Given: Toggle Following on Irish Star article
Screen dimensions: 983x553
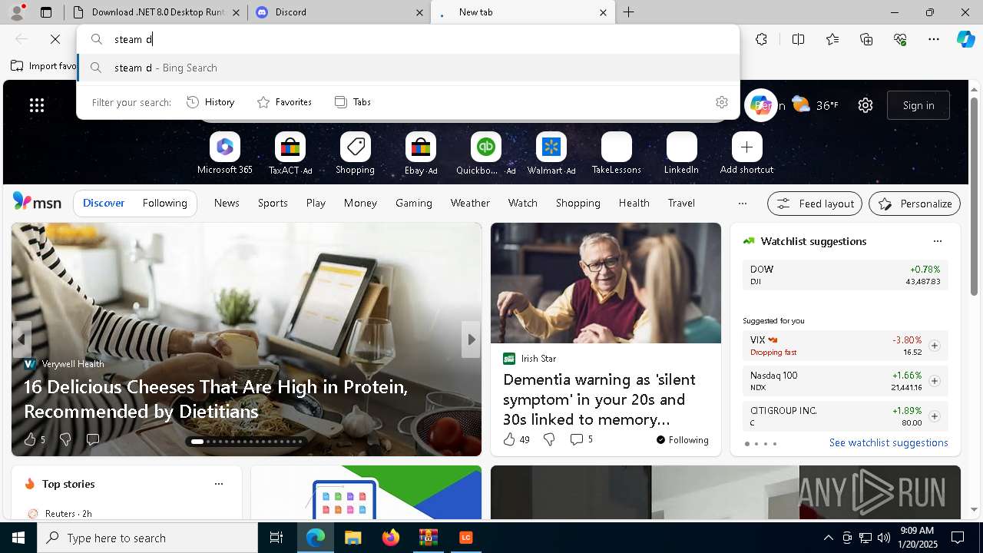Looking at the screenshot, I should [682, 440].
